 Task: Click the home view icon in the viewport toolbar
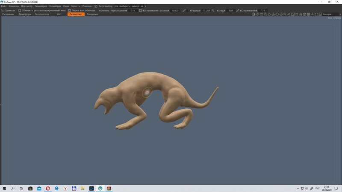[301, 14]
